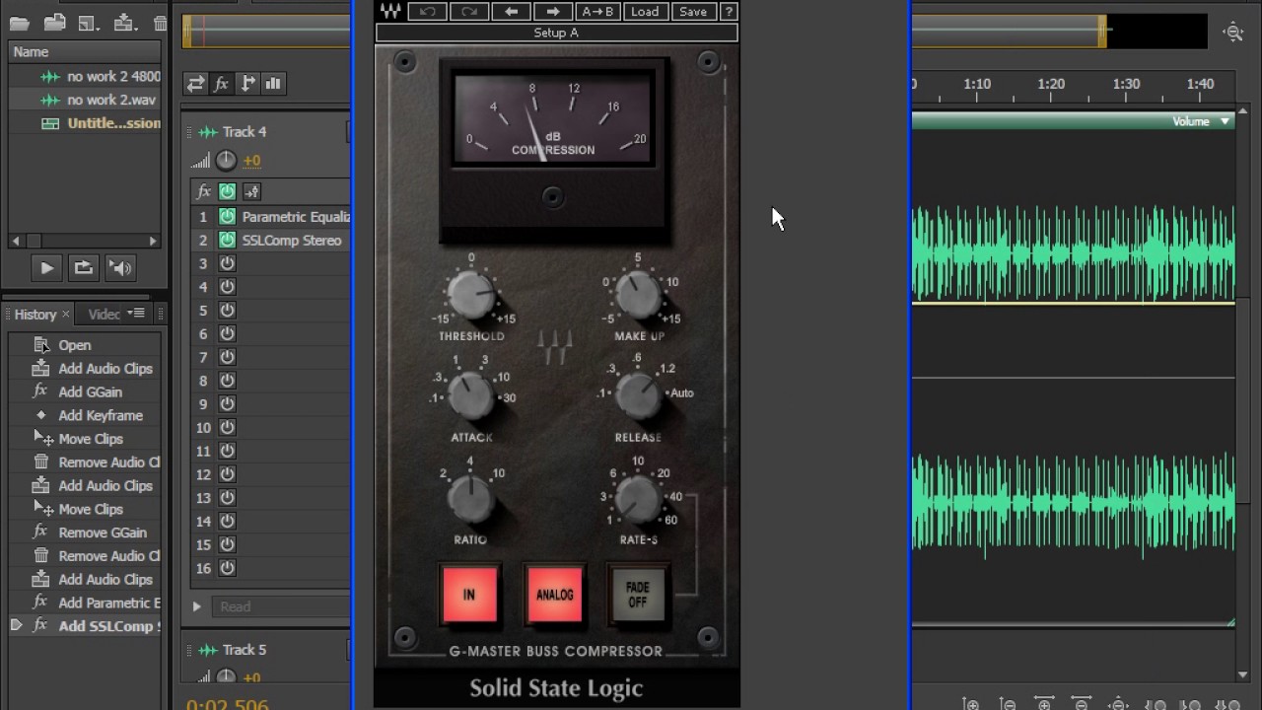The image size is (1262, 710).
Task: Select file no work 2.wav
Action: [111, 100]
